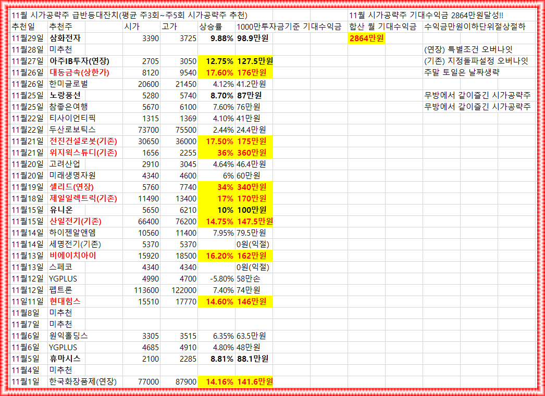This screenshot has height=396, width=545.
Task: Click the 미래생명자원 cell
Action: tap(85, 175)
